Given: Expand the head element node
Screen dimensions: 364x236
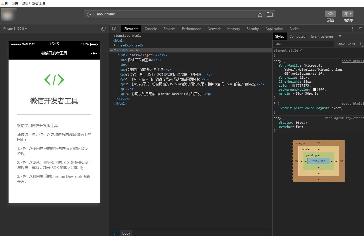Looking at the screenshot, I should click(x=115, y=45).
